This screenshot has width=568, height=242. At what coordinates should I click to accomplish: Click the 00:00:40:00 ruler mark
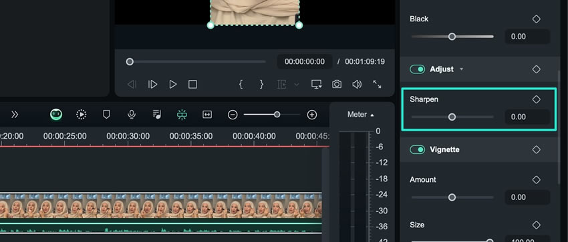pos(254,137)
